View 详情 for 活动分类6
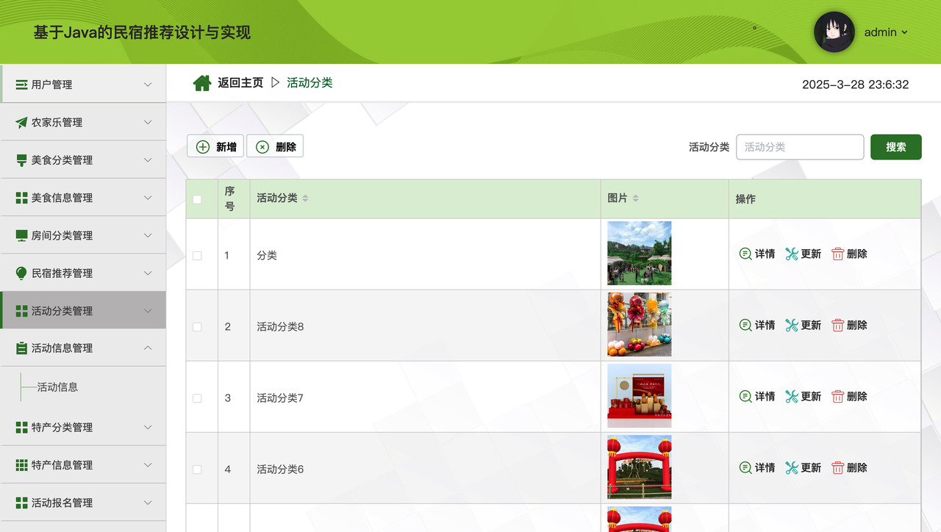The width and height of the screenshot is (941, 532). point(757,467)
